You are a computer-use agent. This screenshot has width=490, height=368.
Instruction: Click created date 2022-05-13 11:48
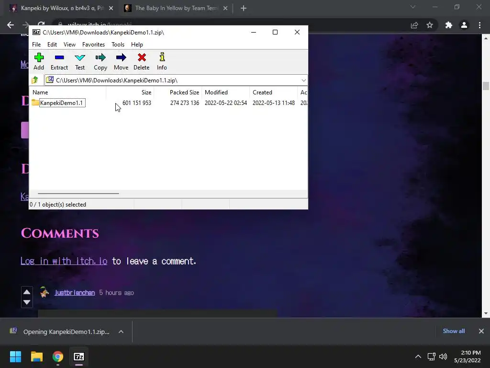click(273, 103)
